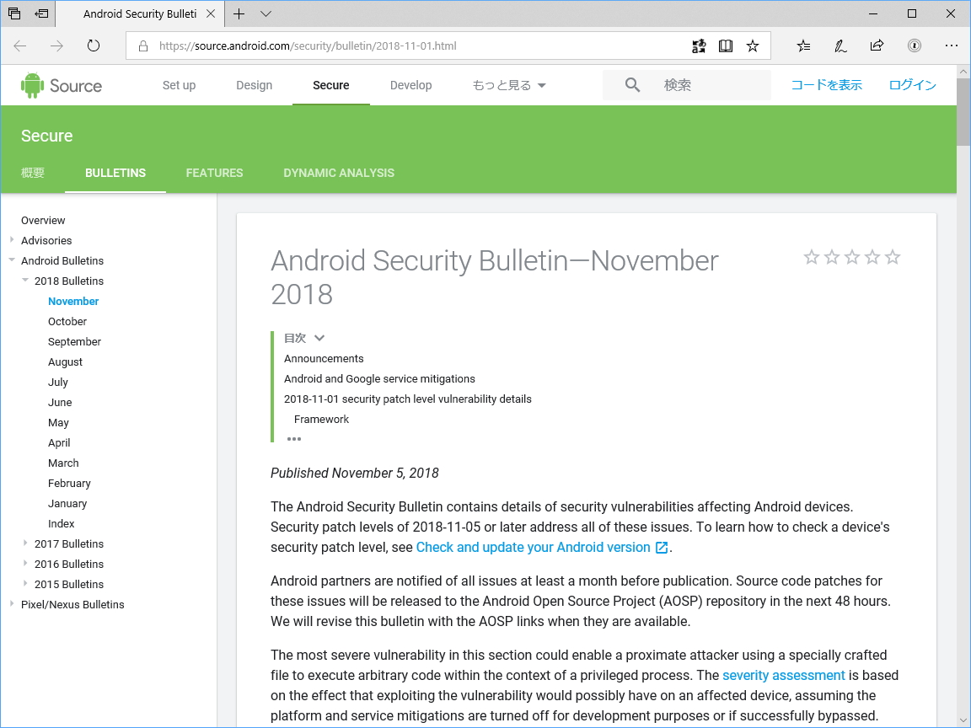Rate the page five stars

893,257
